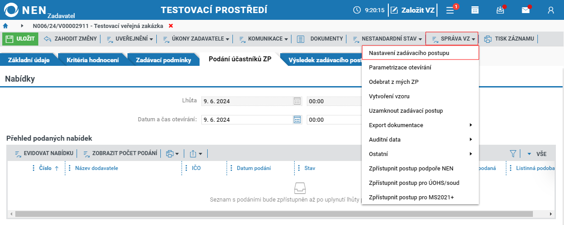Close the Testovací veřejná zakázka tab with red X
The height and width of the screenshot is (225, 564).
click(x=171, y=26)
